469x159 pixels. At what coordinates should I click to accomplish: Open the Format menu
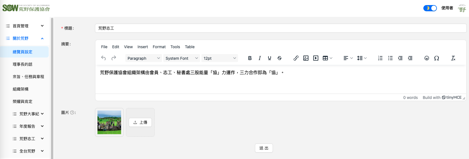click(x=159, y=47)
